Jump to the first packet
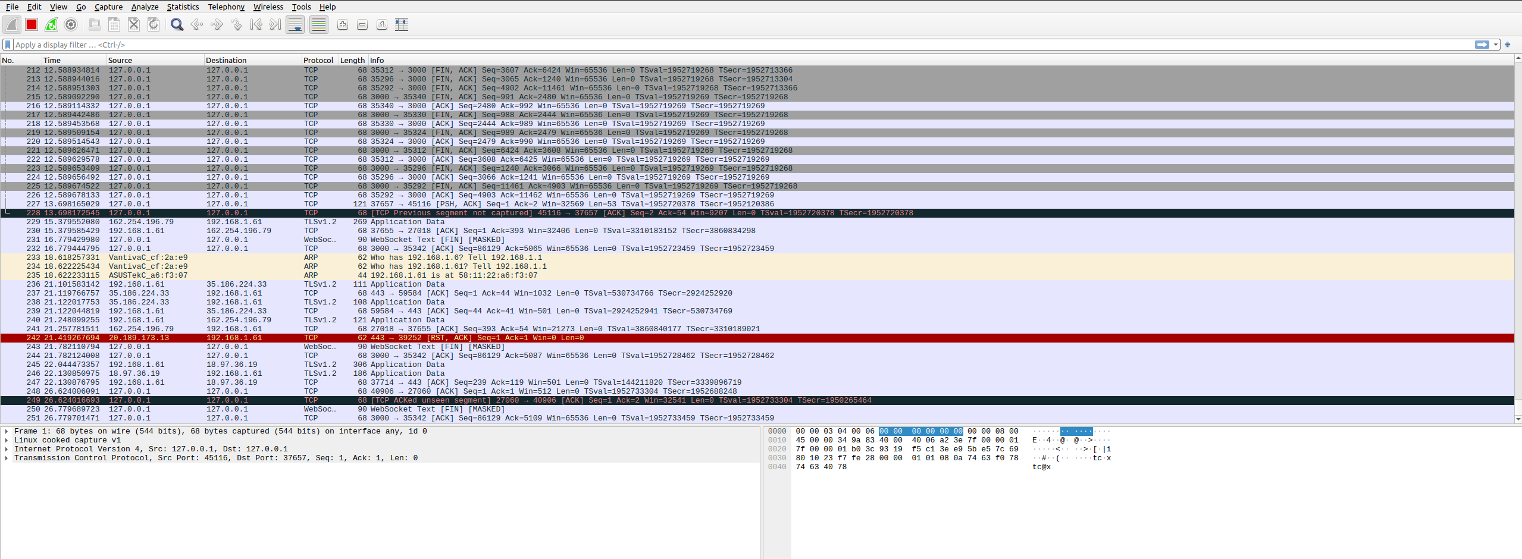 pyautogui.click(x=256, y=24)
